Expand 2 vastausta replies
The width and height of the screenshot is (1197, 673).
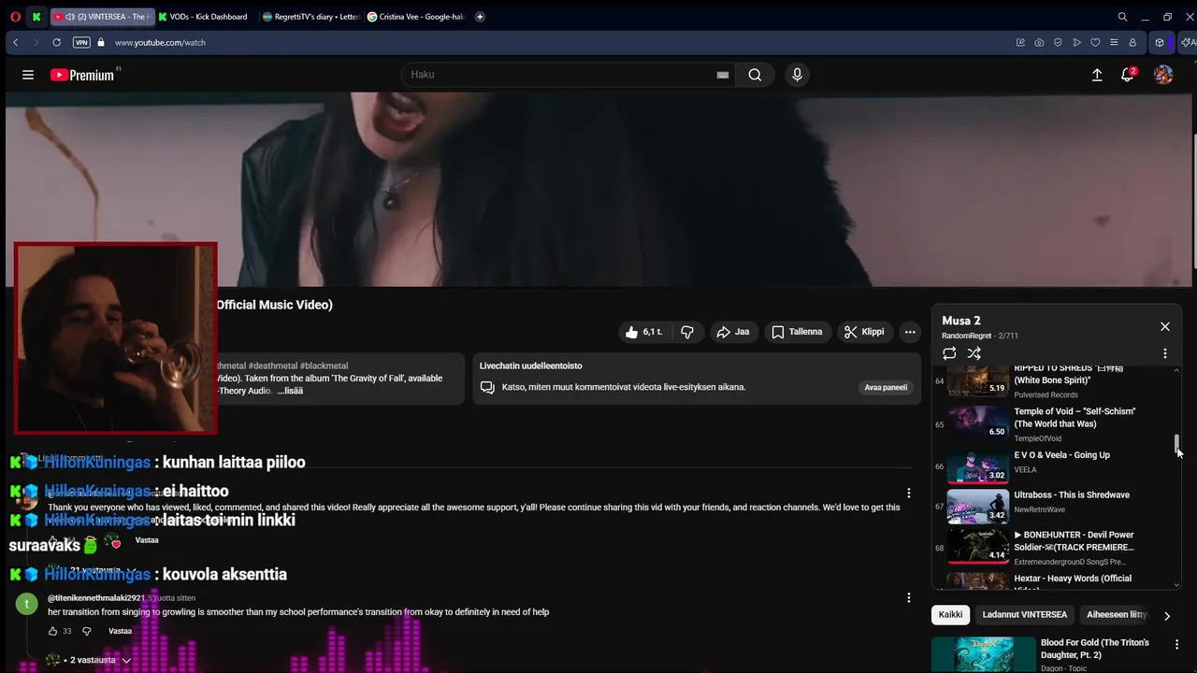(x=91, y=660)
